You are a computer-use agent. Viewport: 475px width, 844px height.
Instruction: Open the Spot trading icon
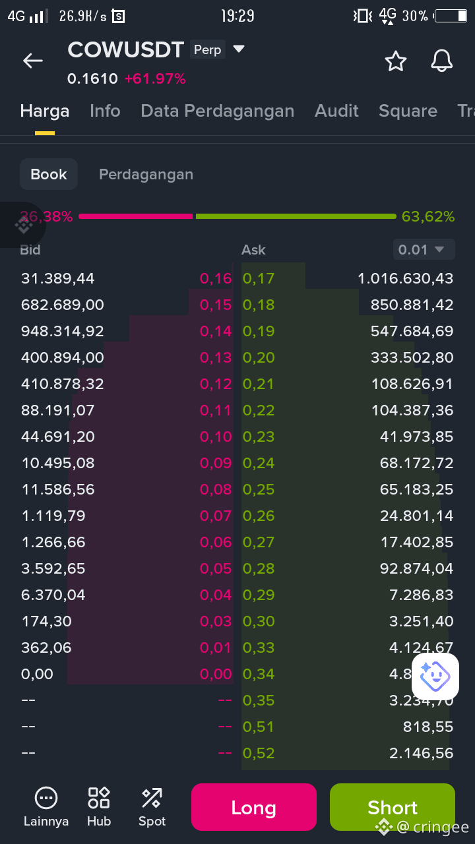pyautogui.click(x=152, y=798)
